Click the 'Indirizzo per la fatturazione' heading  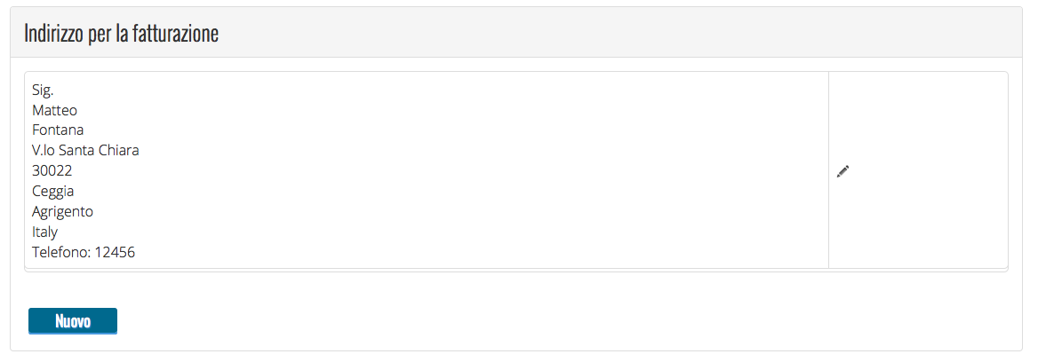click(122, 34)
